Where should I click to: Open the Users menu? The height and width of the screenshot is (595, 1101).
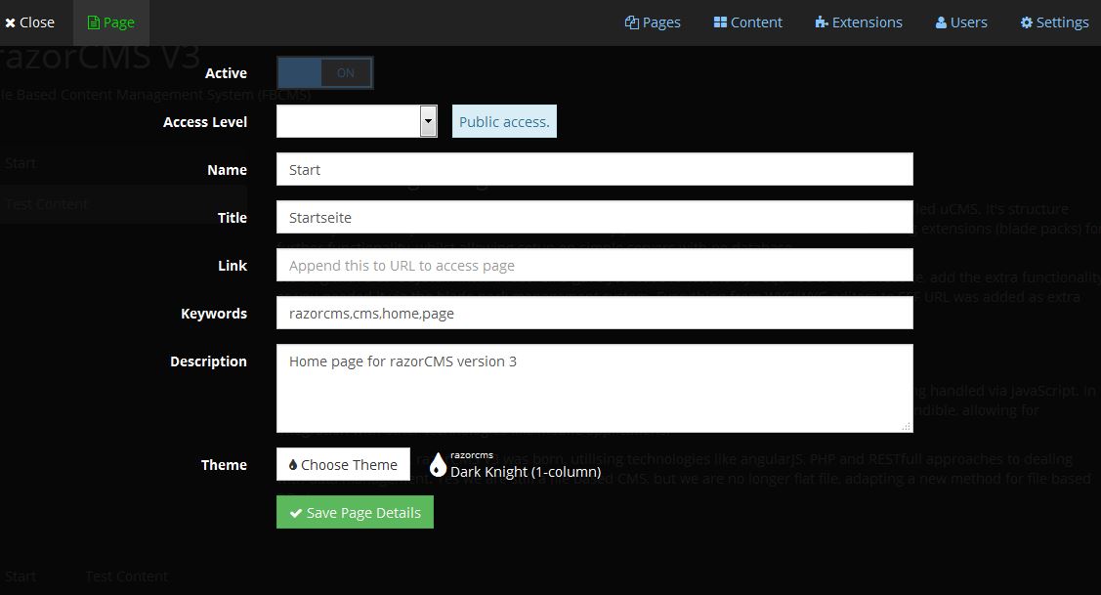tap(961, 22)
